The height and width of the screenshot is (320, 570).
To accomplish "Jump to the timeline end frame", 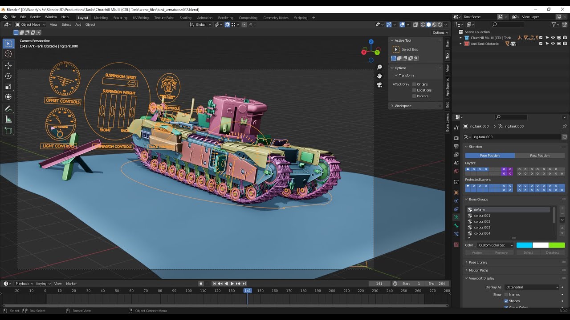I will pyautogui.click(x=244, y=284).
